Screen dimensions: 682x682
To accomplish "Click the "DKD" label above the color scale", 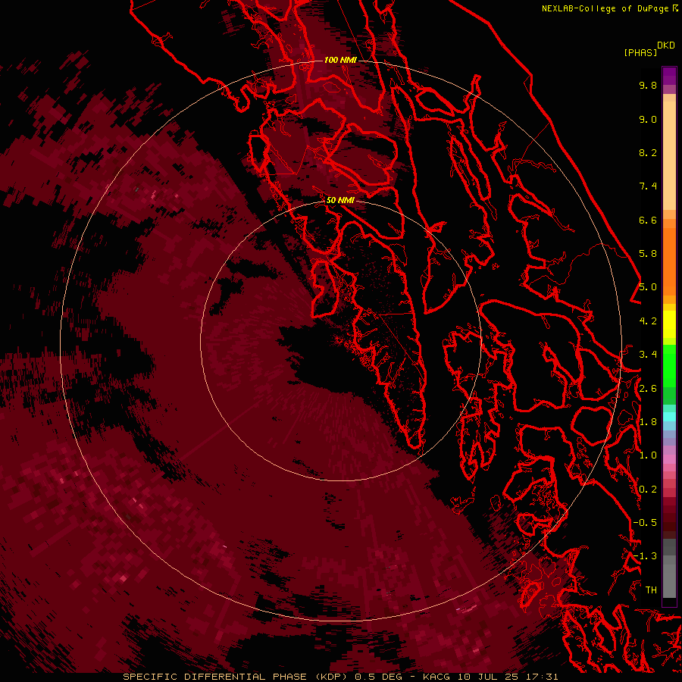I will pyautogui.click(x=666, y=45).
